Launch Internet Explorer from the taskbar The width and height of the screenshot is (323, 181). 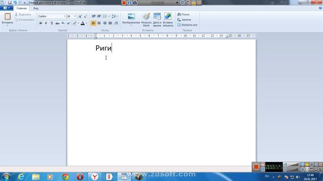pos(21,176)
